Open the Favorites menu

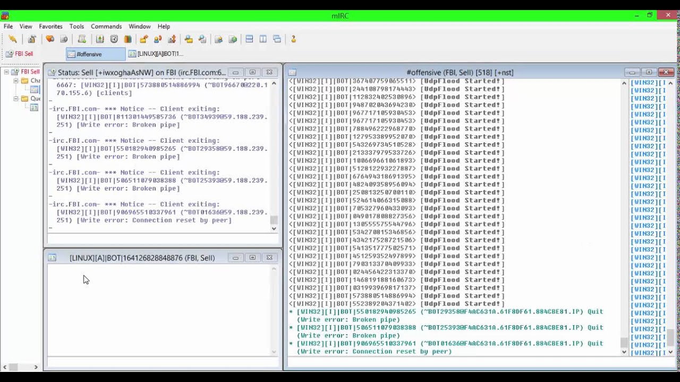click(x=50, y=27)
